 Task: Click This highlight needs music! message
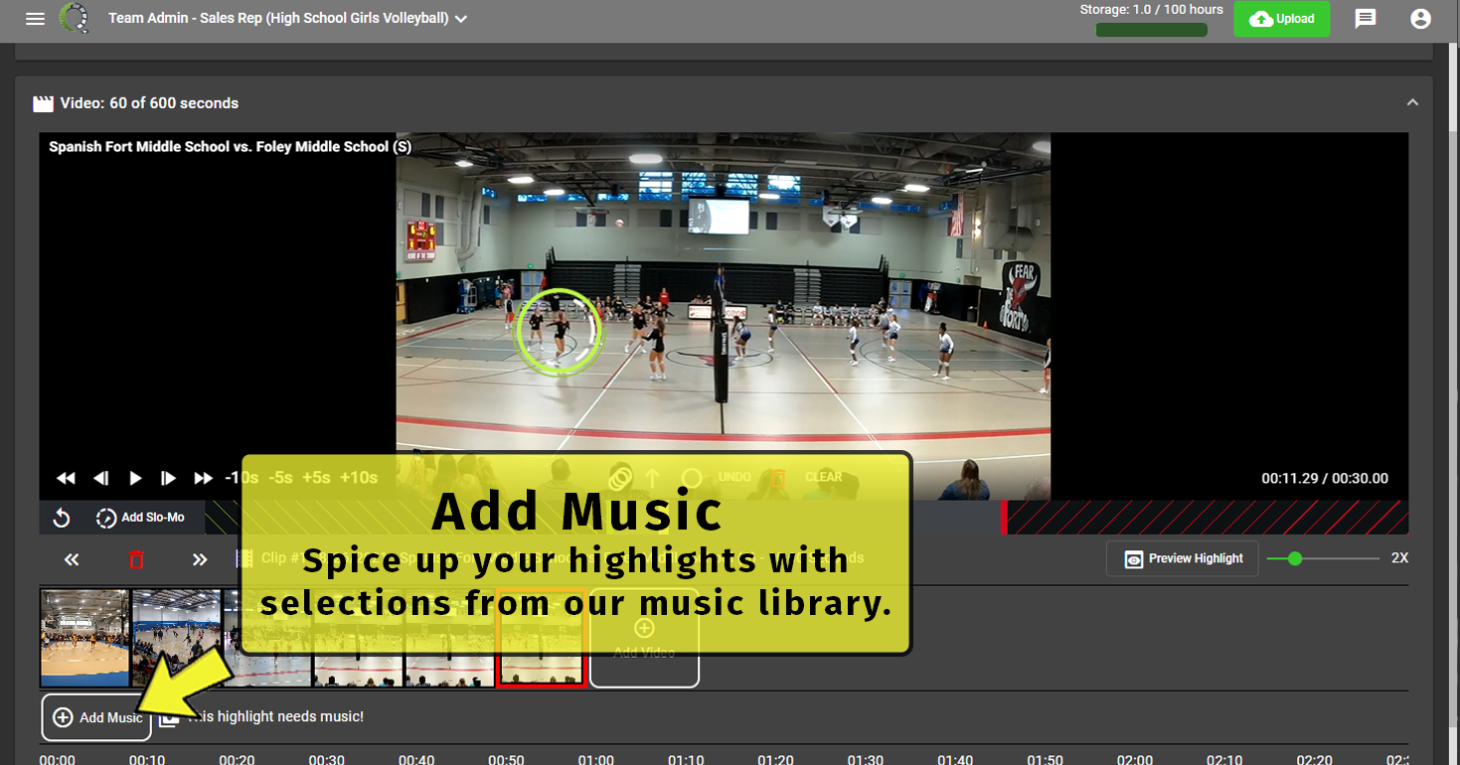pos(275,716)
